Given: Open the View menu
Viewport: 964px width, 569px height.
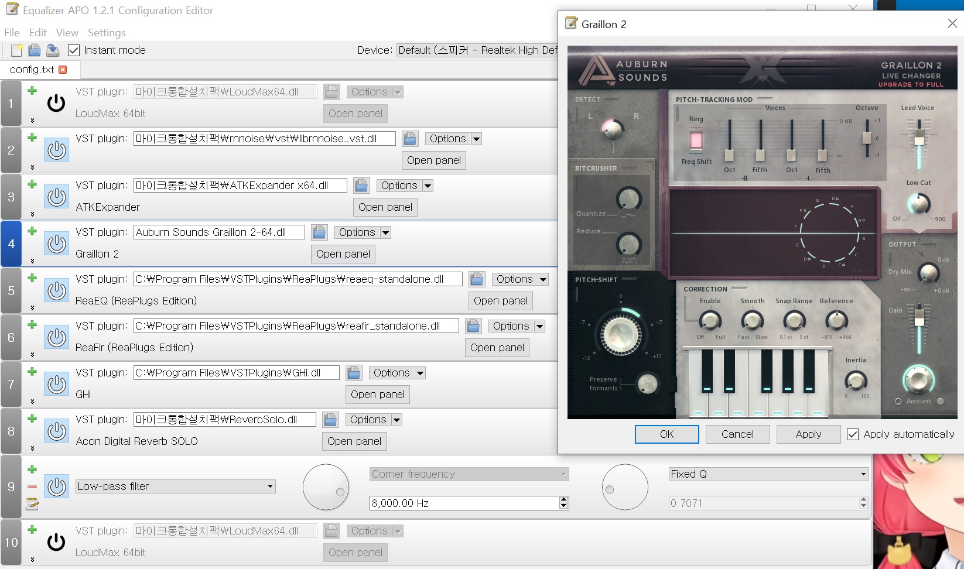Looking at the screenshot, I should click(67, 33).
